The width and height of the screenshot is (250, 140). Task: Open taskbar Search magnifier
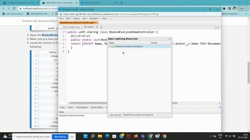(93, 136)
